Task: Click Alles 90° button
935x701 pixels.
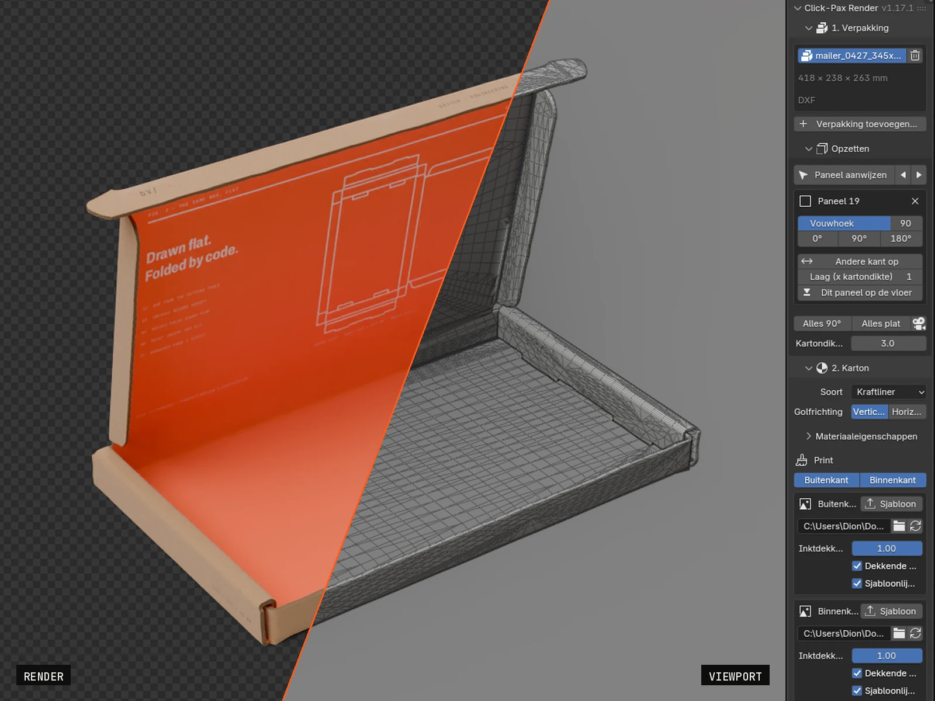Action: tap(822, 324)
